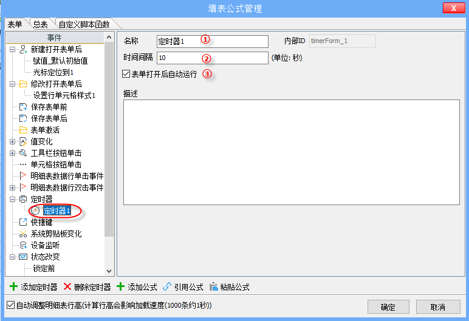
Task: Click the 明细表数据行单击事件 flag icon
Action: tap(23, 176)
